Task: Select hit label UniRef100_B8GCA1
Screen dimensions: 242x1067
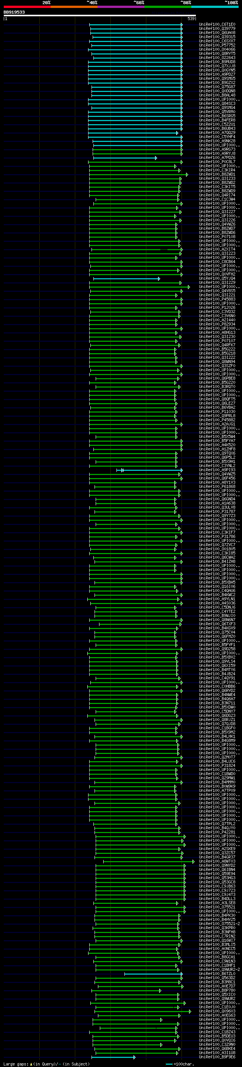Action: pyautogui.click(x=217, y=957)
